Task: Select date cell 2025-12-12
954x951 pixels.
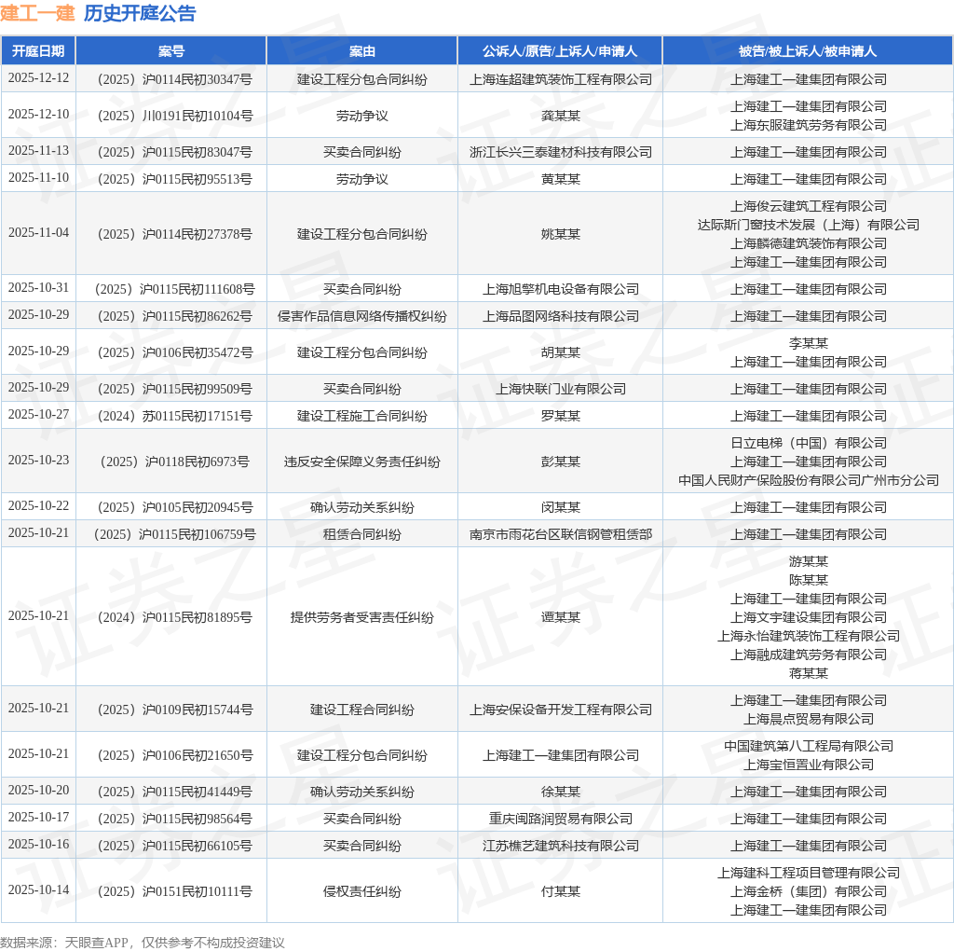Action: tap(38, 78)
